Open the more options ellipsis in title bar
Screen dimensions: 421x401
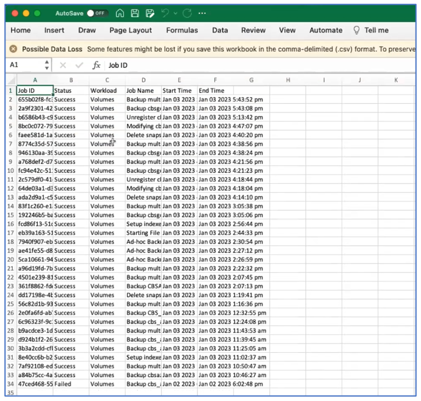[203, 13]
